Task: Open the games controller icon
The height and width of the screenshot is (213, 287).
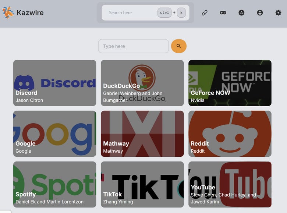Action: [x=223, y=13]
